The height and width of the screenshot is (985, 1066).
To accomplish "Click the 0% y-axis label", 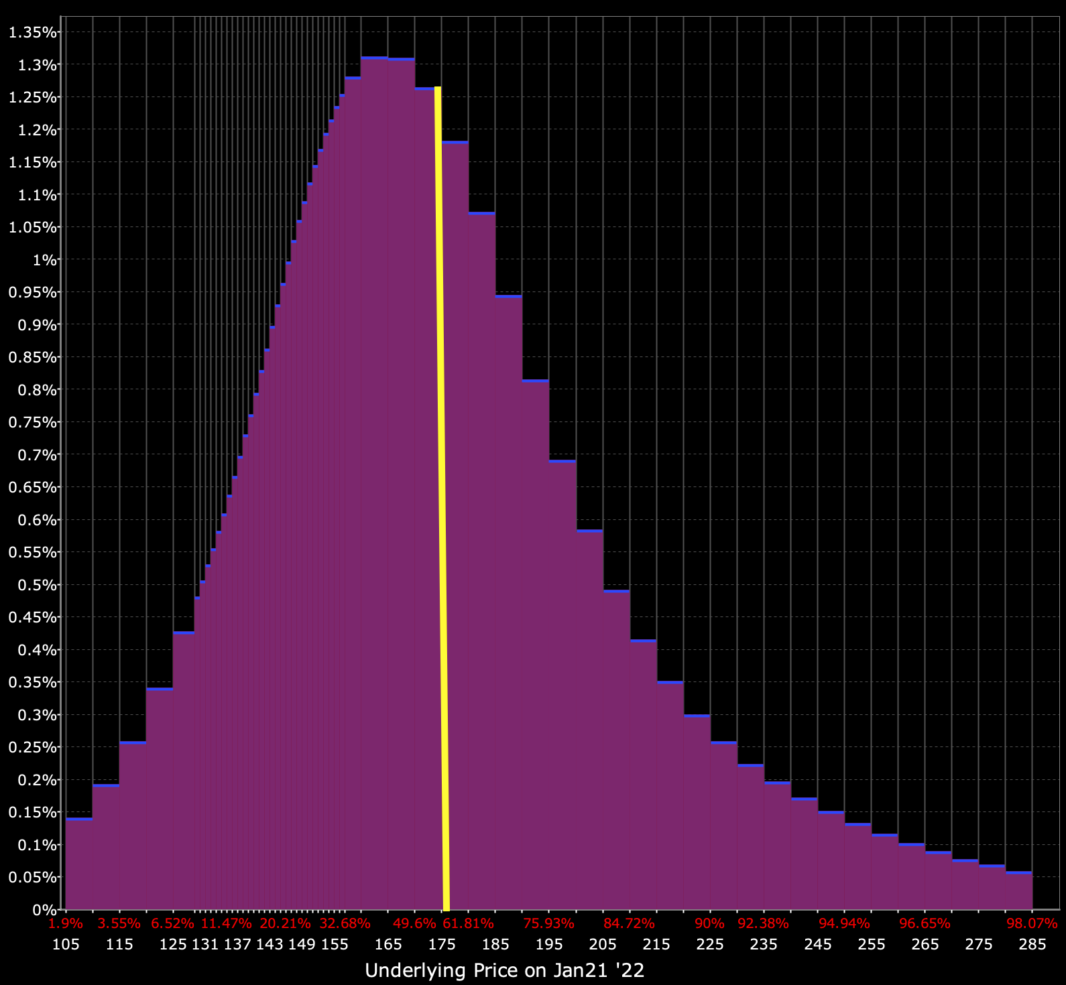I will 45,910.
